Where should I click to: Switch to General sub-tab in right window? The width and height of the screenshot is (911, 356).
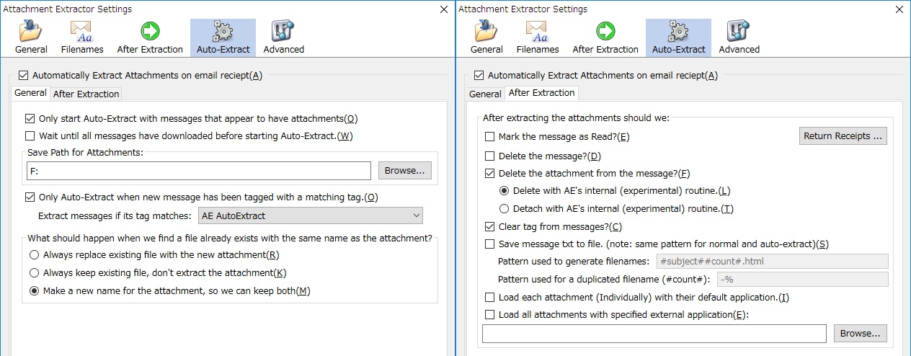(x=485, y=94)
